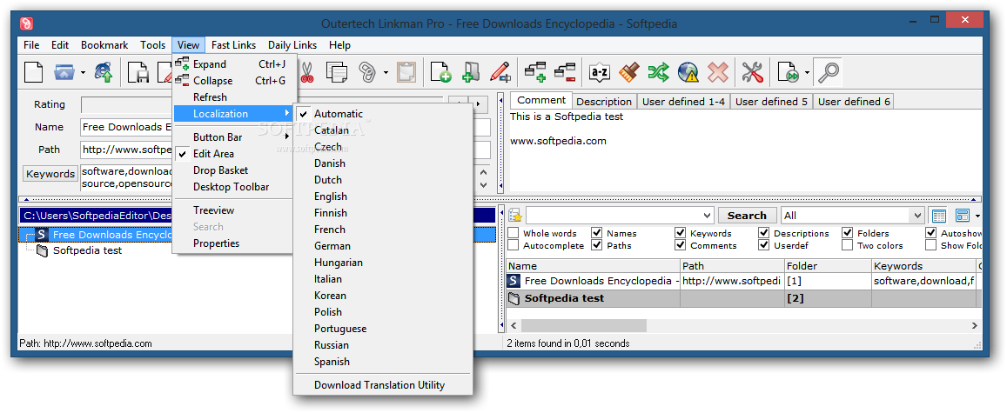Click the right arrow of results scrollbar

tap(975, 326)
